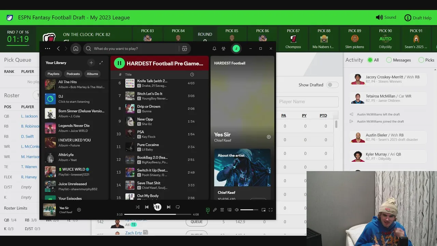Pause playback in the bottom player bar

click(158, 207)
